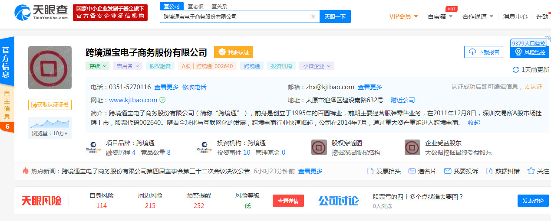Click the 企业受益股东 icon
Image resolution: width=551 pixels, height=221 pixels.
[412, 148]
